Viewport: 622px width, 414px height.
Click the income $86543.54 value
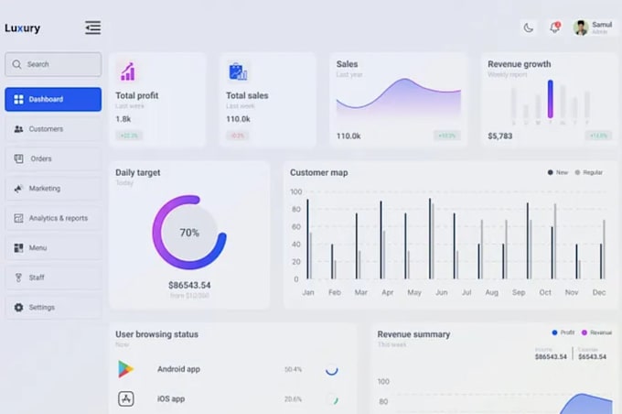click(551, 357)
